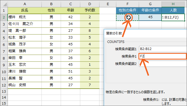Viewport: 187px width, 106px height.
Task: Select column H header
Action: coord(173,4)
